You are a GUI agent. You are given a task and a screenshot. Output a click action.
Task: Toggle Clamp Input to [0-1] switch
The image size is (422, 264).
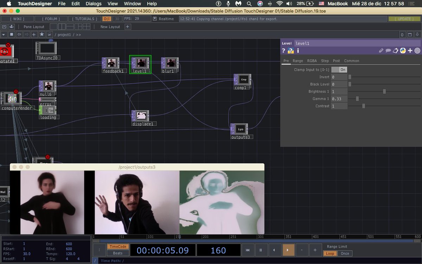coord(339,70)
